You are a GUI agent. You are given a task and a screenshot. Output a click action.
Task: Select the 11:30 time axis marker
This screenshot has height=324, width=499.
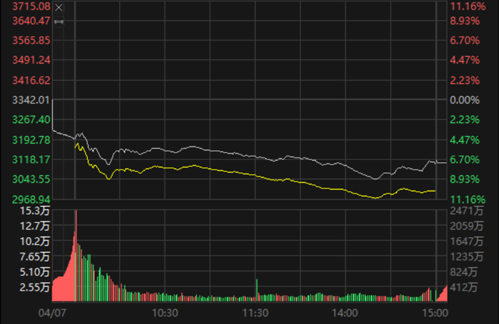pyautogui.click(x=255, y=312)
